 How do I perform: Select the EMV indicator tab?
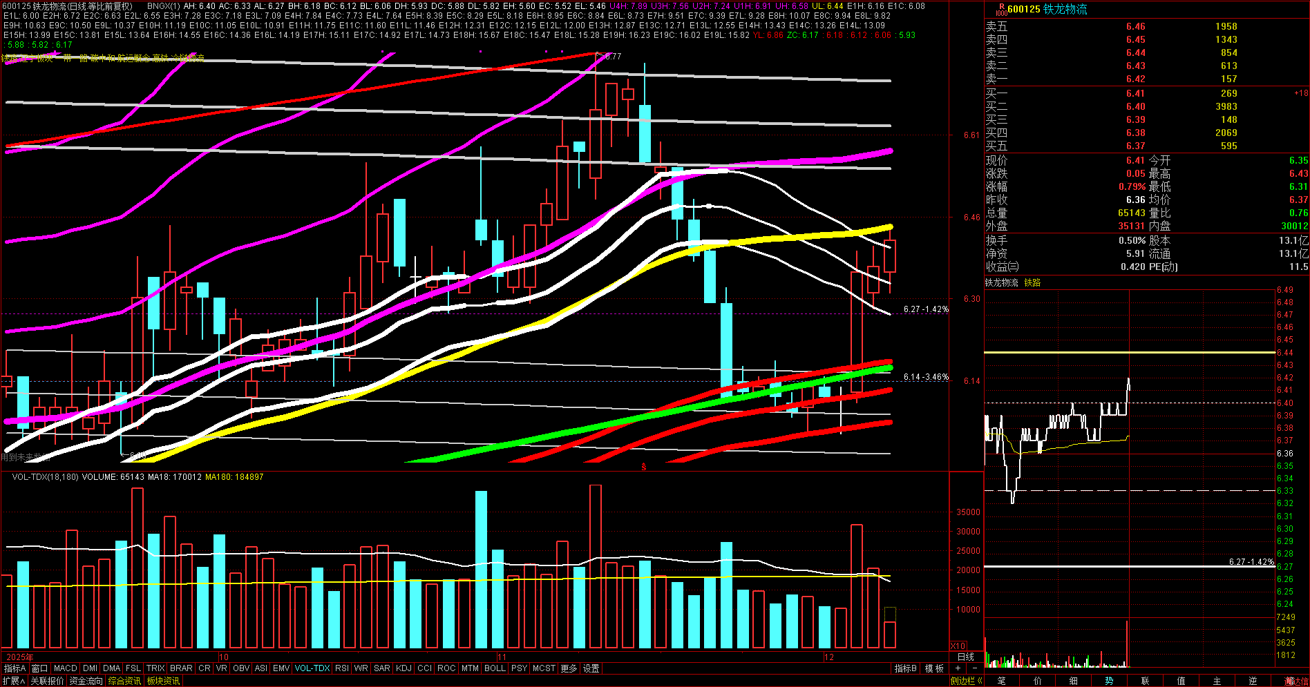pos(281,668)
